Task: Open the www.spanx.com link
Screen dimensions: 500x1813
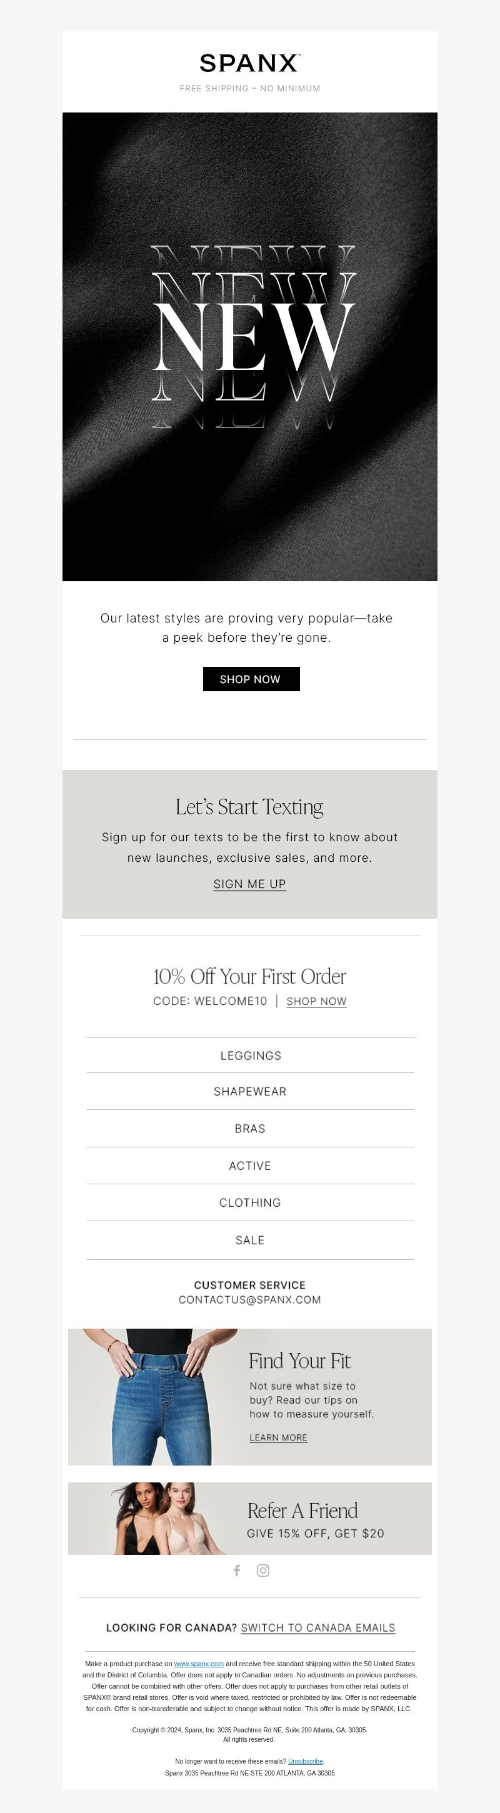Action: point(199,1664)
